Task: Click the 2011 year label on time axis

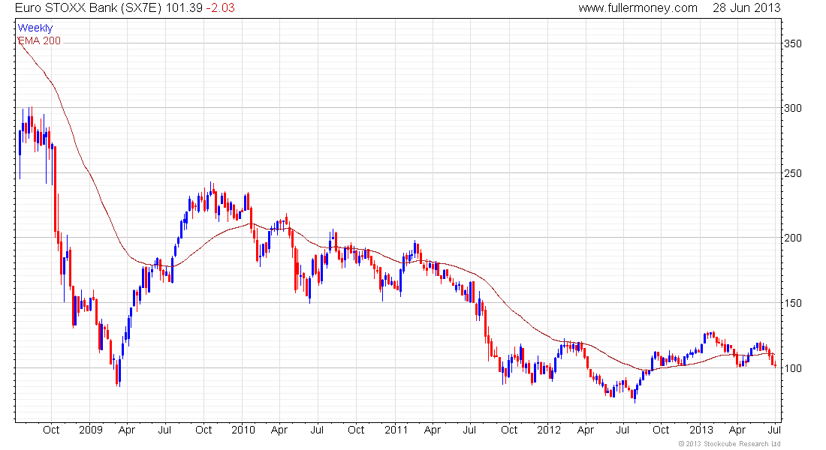Action: (396, 430)
